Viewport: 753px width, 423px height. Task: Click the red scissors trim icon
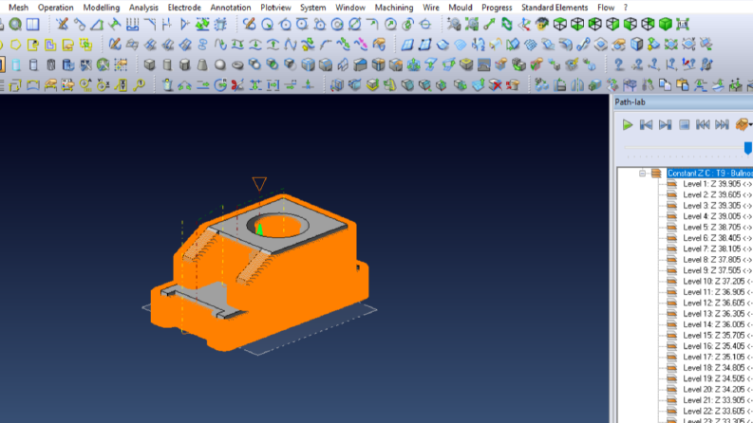tap(237, 85)
